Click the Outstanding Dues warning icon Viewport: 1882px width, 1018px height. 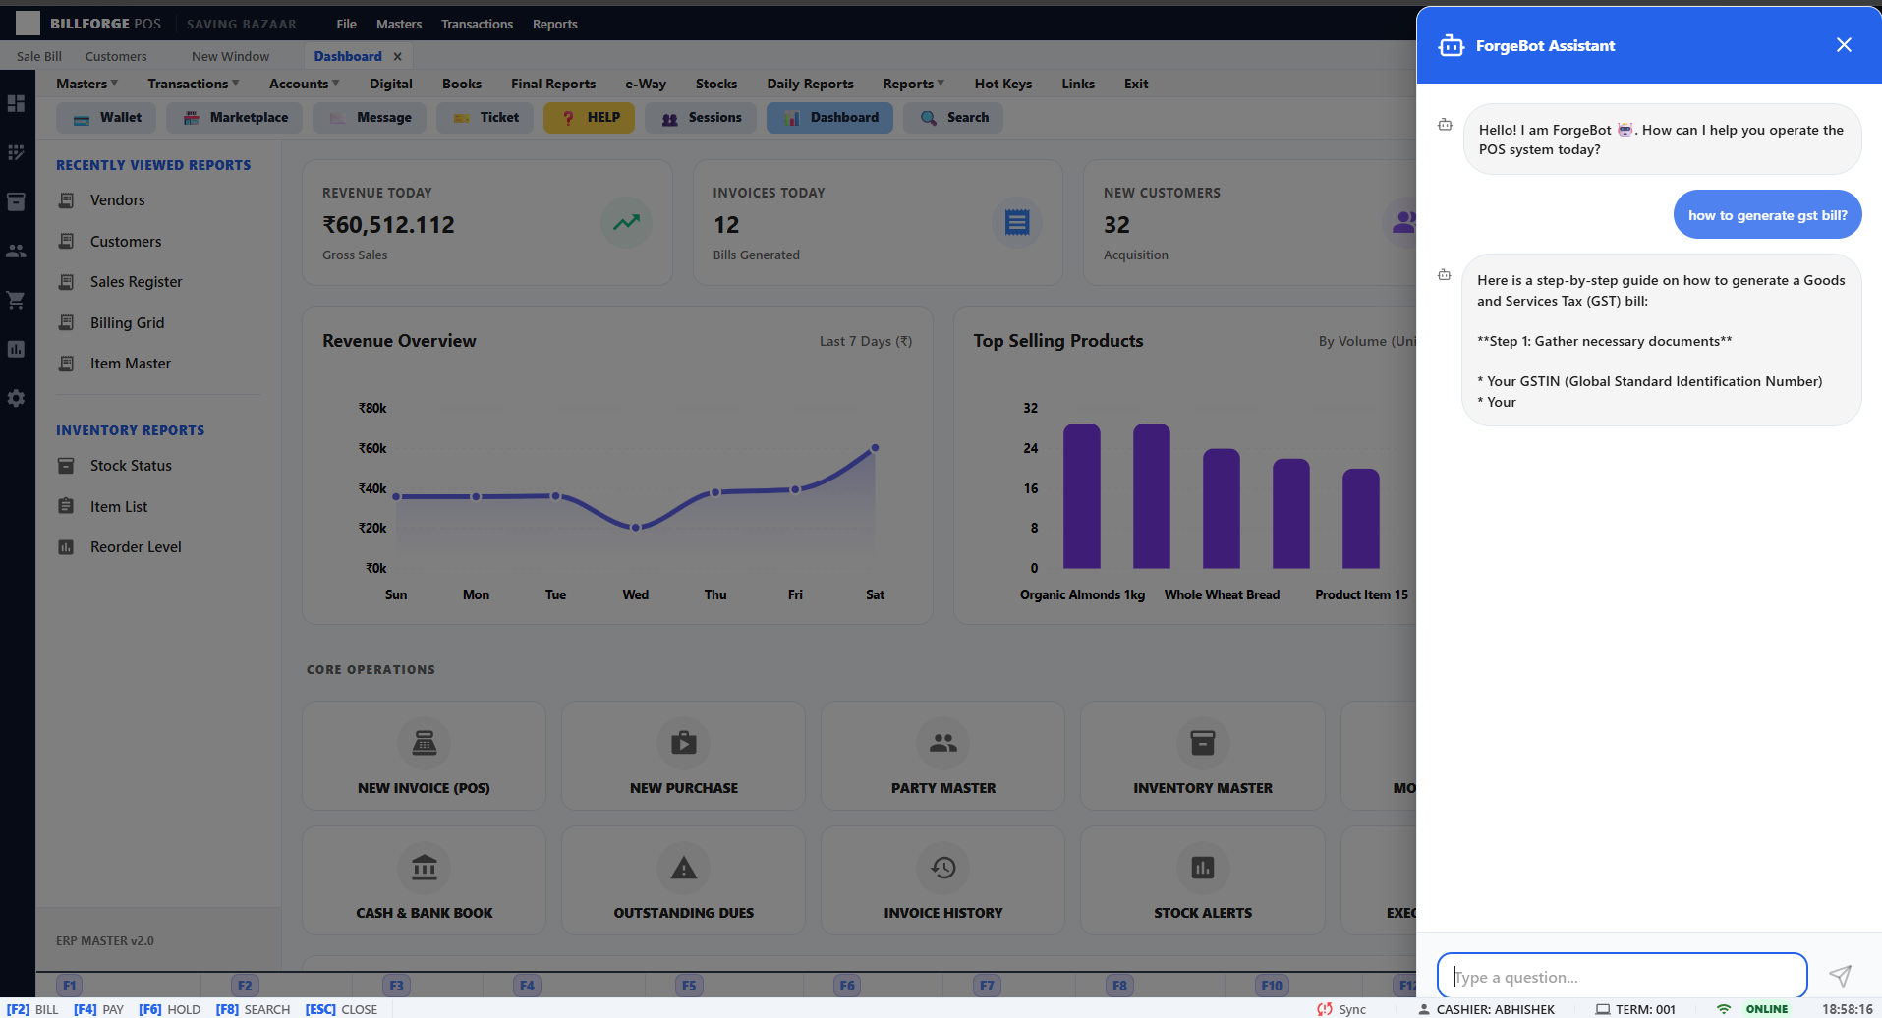point(683,868)
